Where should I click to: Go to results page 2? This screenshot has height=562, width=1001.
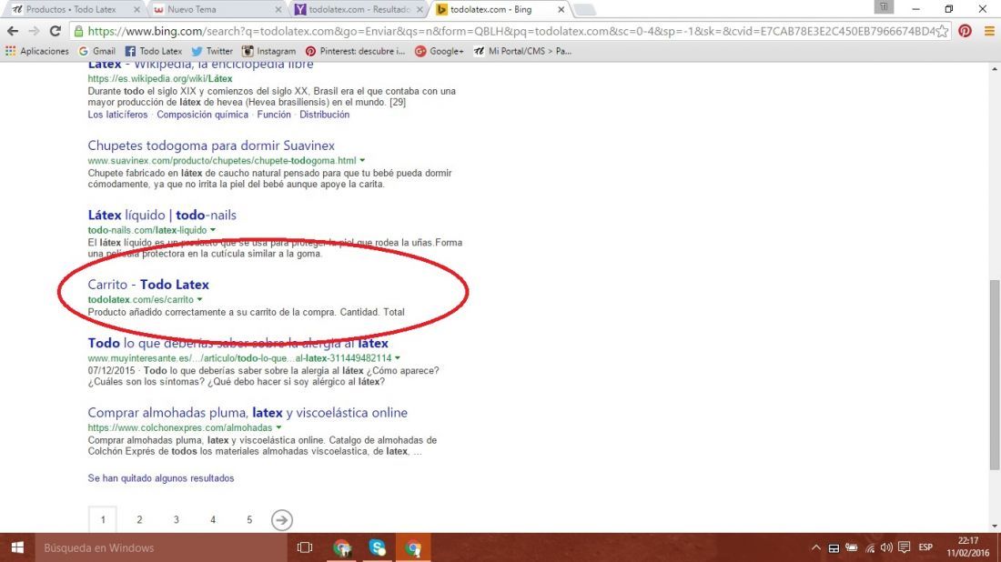[x=139, y=520]
